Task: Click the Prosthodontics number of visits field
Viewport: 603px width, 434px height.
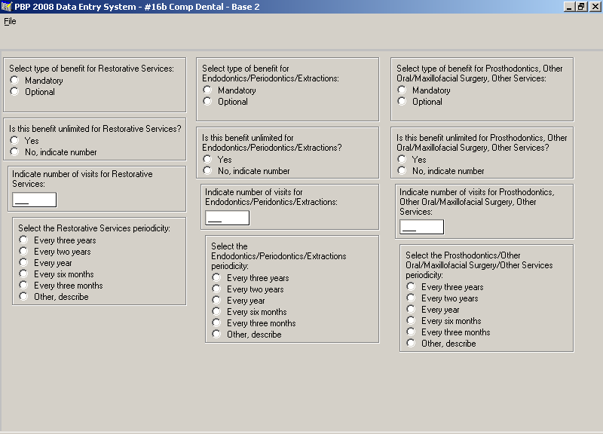Action: point(421,227)
